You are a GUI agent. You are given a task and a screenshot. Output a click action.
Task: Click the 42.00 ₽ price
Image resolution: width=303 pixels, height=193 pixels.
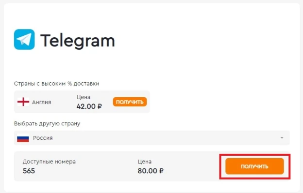pyautogui.click(x=89, y=106)
